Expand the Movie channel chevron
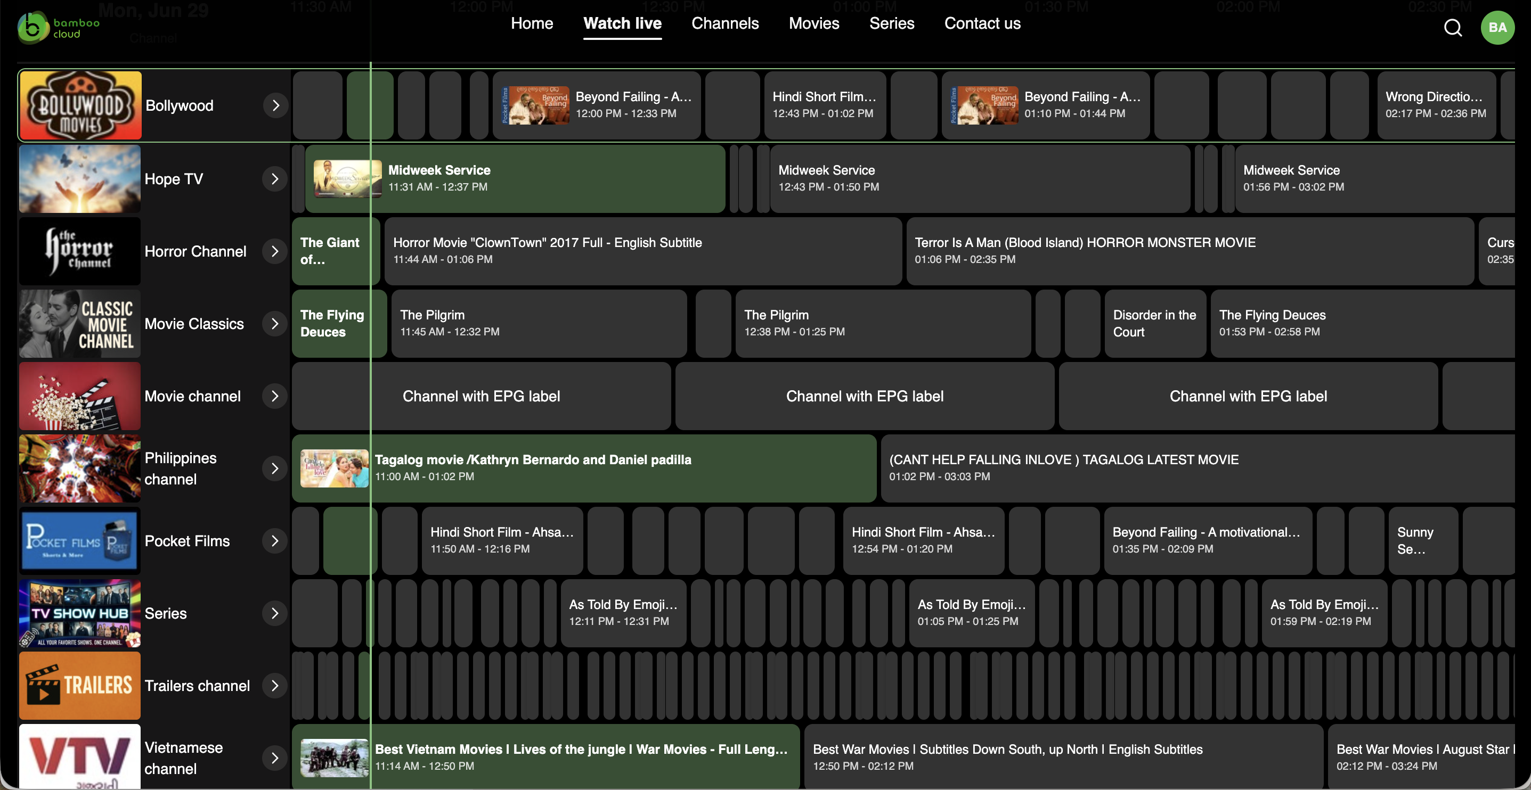This screenshot has width=1531, height=790. pos(274,396)
